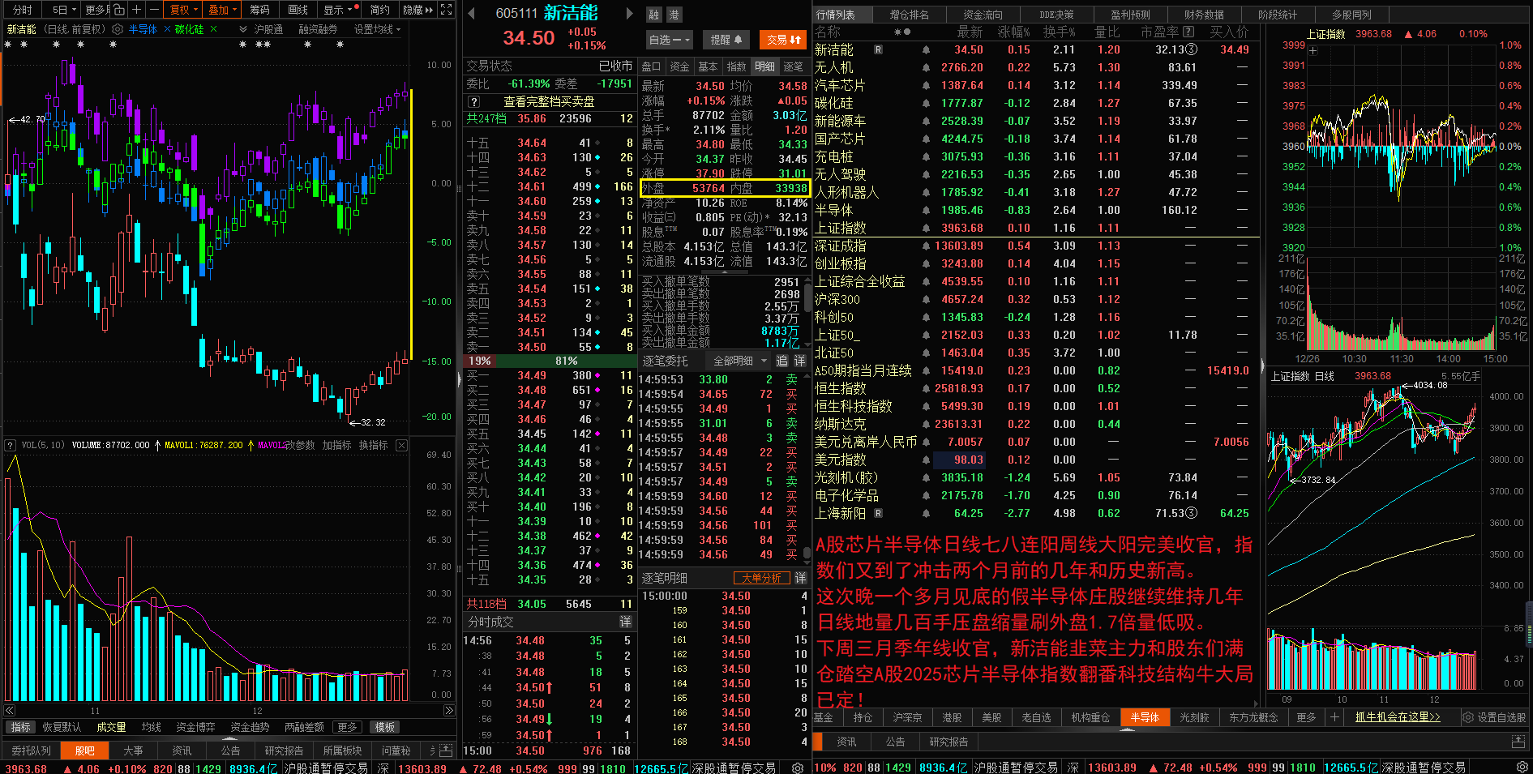Zoom out chart with minus icon
The image size is (1533, 774).
click(x=153, y=10)
